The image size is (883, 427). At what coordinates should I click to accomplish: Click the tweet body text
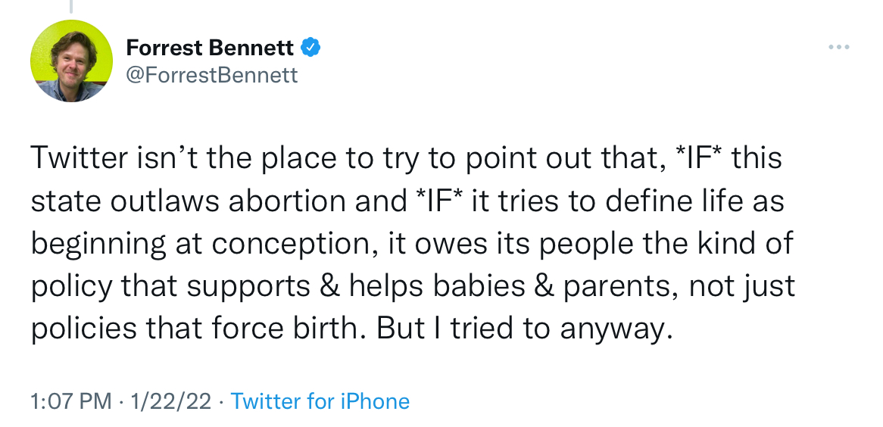[409, 245]
